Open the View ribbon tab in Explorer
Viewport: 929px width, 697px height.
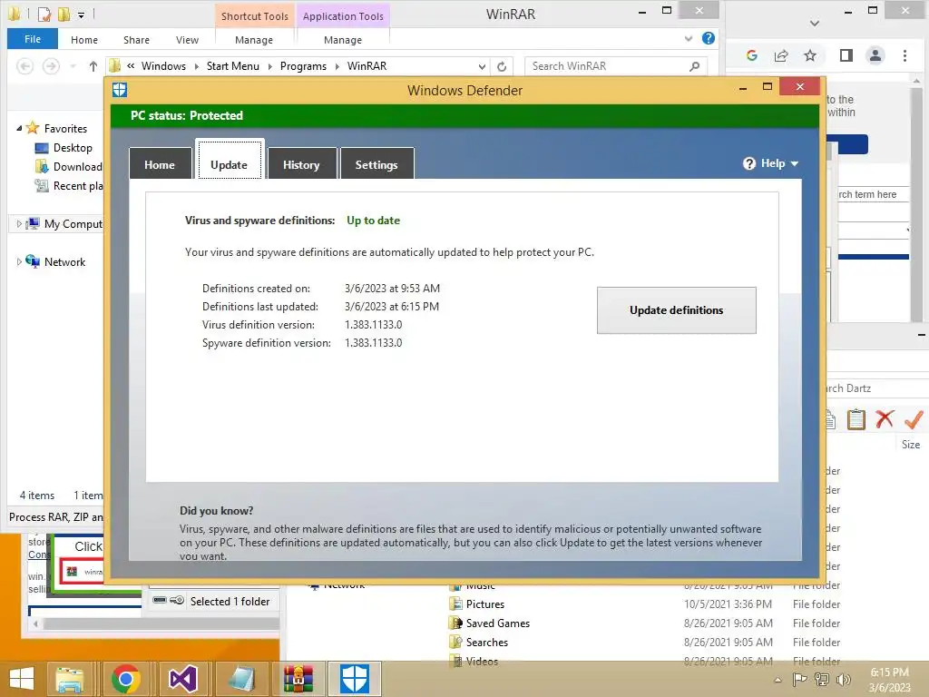coord(187,40)
